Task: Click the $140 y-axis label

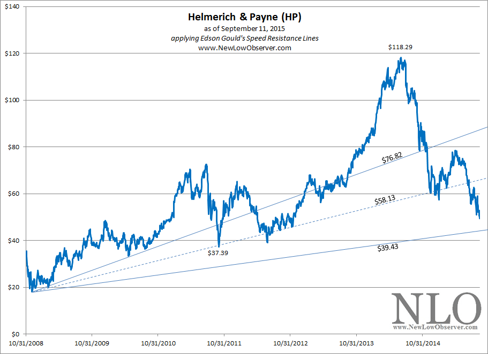Action: click(12, 6)
